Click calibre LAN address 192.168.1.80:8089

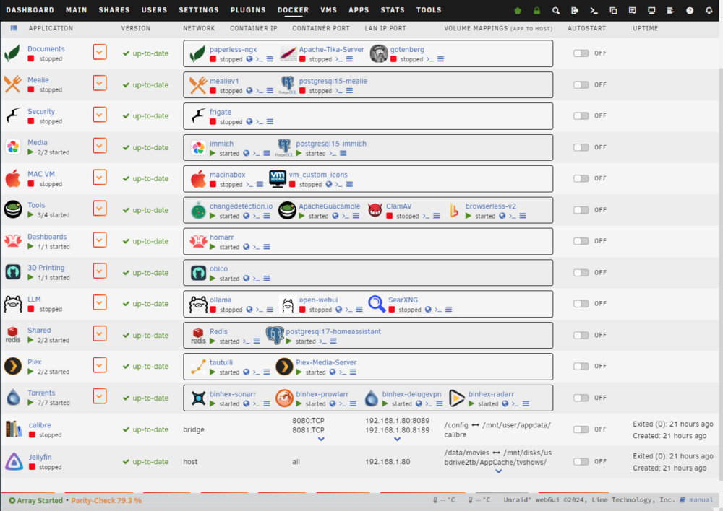397,420
